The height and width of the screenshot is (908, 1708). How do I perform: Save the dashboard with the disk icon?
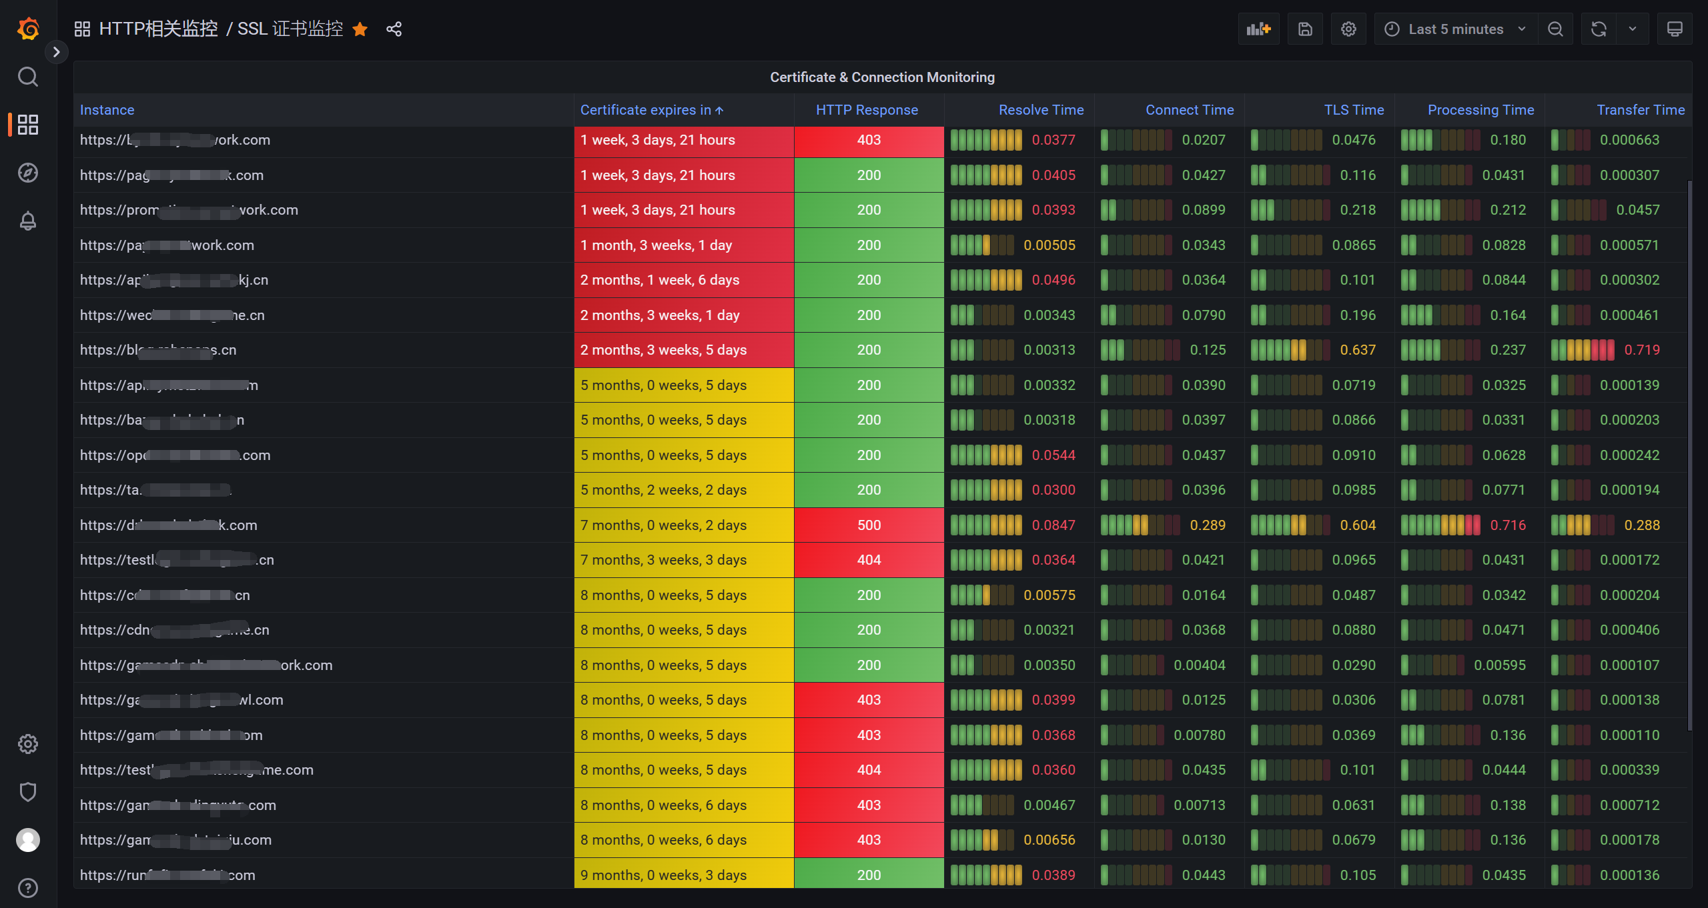1305,29
